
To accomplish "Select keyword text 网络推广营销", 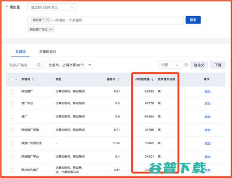I will coord(30,130).
